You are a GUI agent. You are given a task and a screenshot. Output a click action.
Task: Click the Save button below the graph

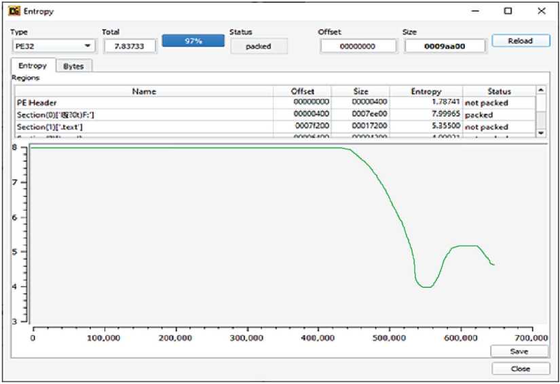(x=519, y=351)
